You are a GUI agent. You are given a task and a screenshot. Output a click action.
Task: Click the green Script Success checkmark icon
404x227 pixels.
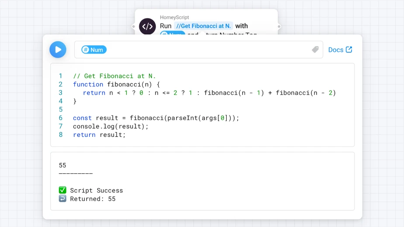62,190
